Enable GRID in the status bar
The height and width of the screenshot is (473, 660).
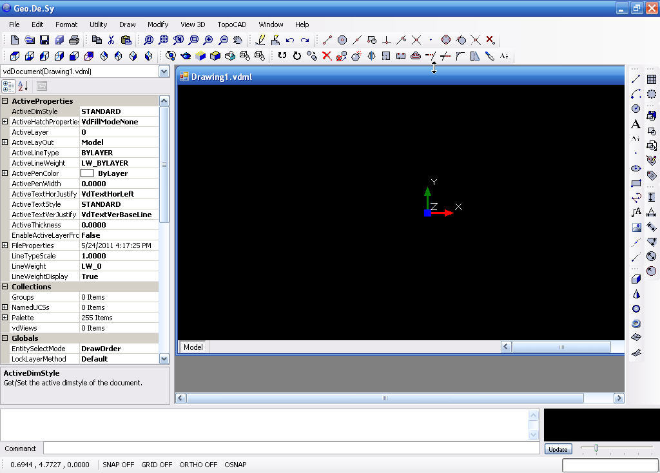pos(156,464)
